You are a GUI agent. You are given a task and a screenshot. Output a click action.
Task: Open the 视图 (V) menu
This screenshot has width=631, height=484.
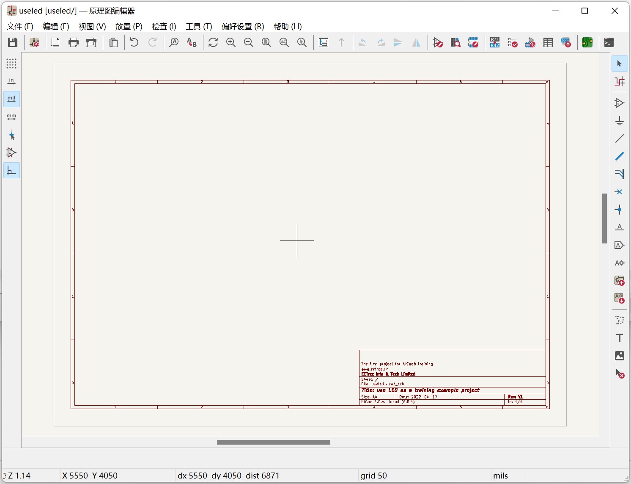point(92,26)
